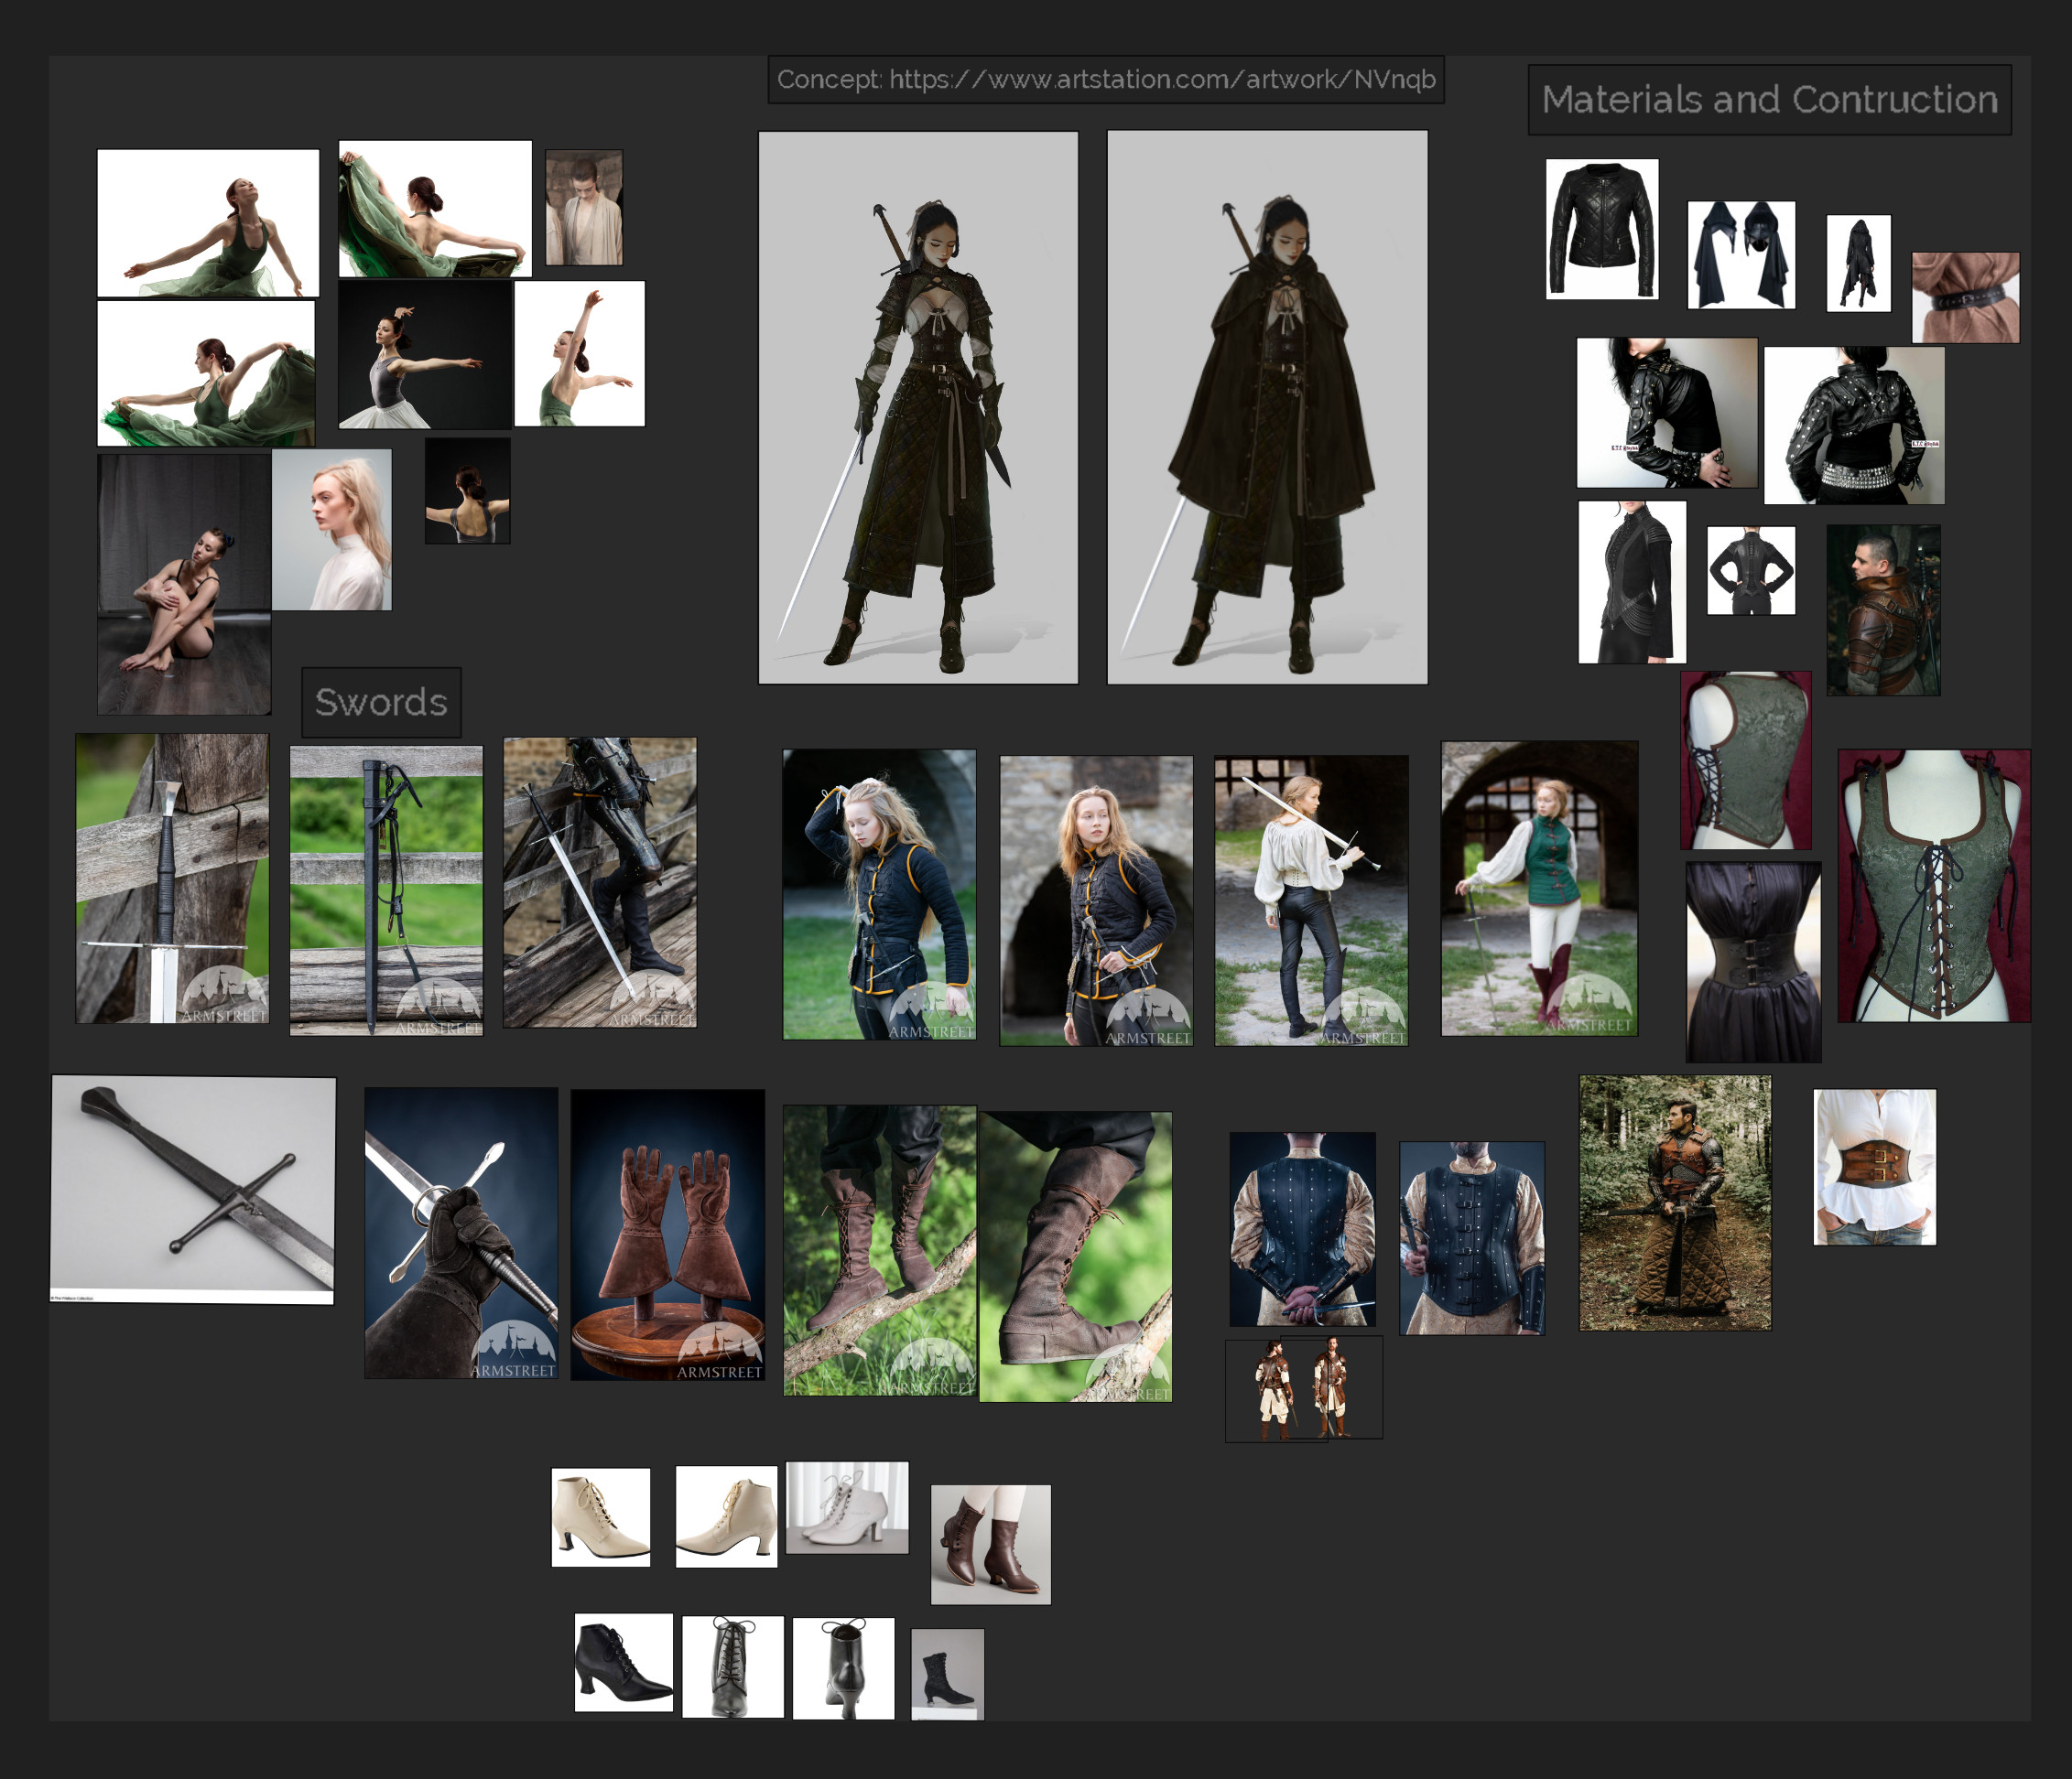Select black quilted leather jacket image
This screenshot has height=1779, width=2072.
pos(1602,229)
